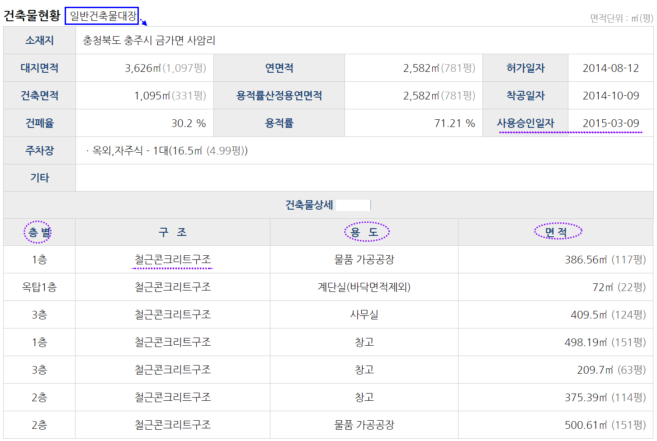Select the area 375.39㎡ (114평)

coord(605,397)
